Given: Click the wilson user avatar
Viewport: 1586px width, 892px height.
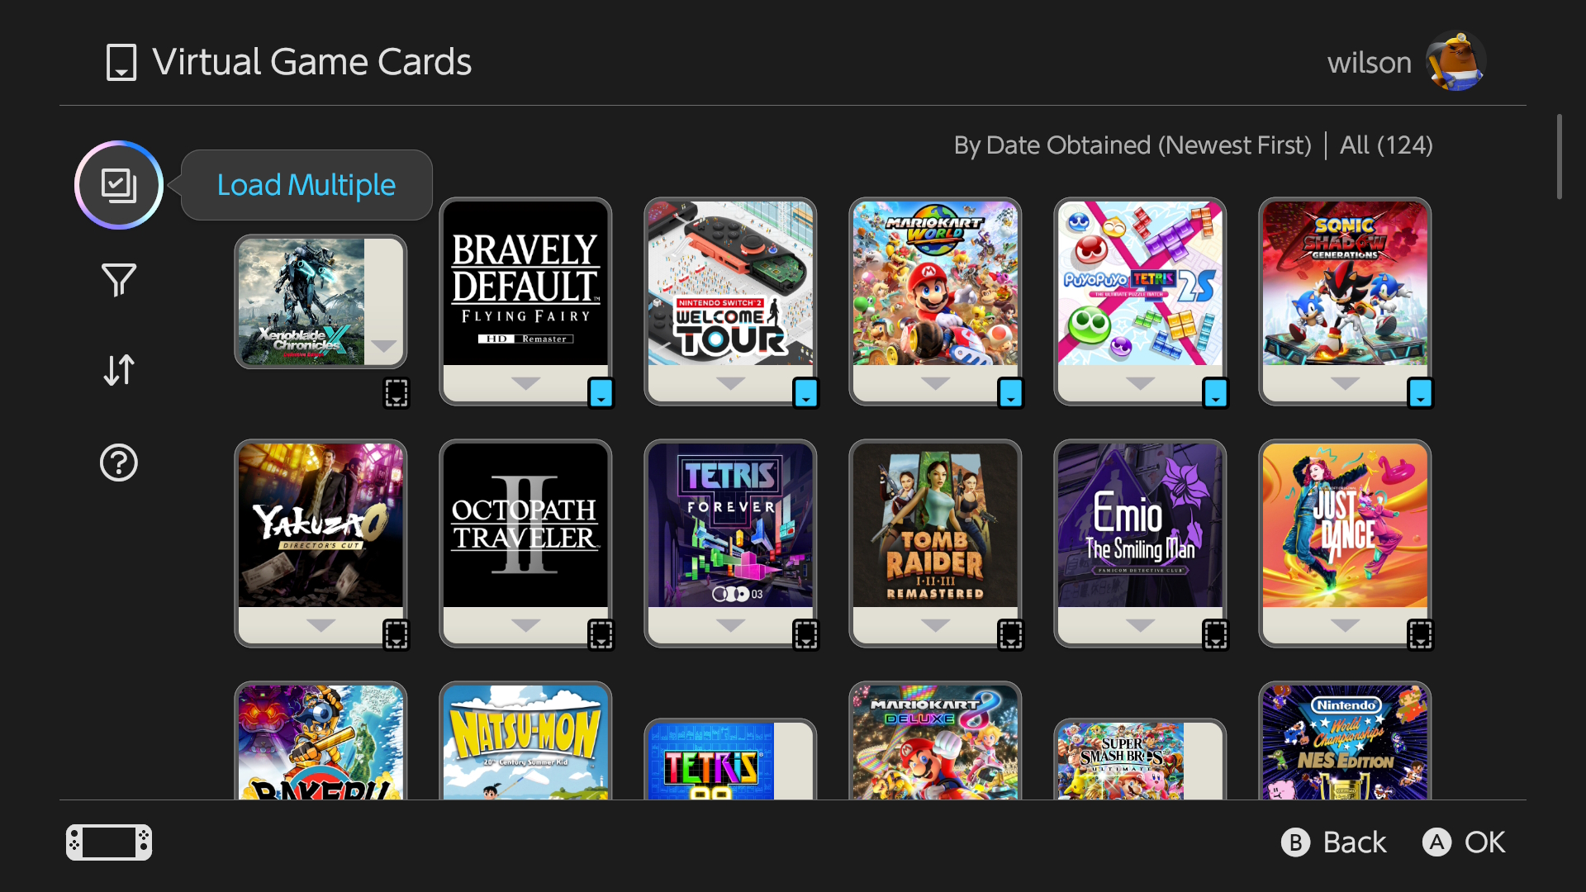Looking at the screenshot, I should 1455,61.
